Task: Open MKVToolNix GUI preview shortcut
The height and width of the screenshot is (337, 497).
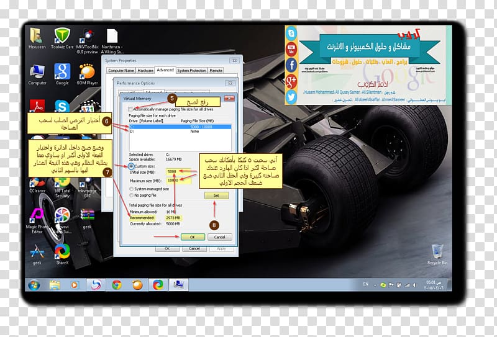Action: pyautogui.click(x=87, y=41)
